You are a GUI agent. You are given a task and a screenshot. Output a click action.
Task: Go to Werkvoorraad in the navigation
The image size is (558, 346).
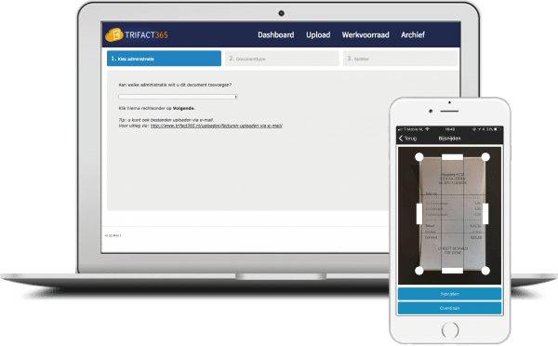[365, 35]
